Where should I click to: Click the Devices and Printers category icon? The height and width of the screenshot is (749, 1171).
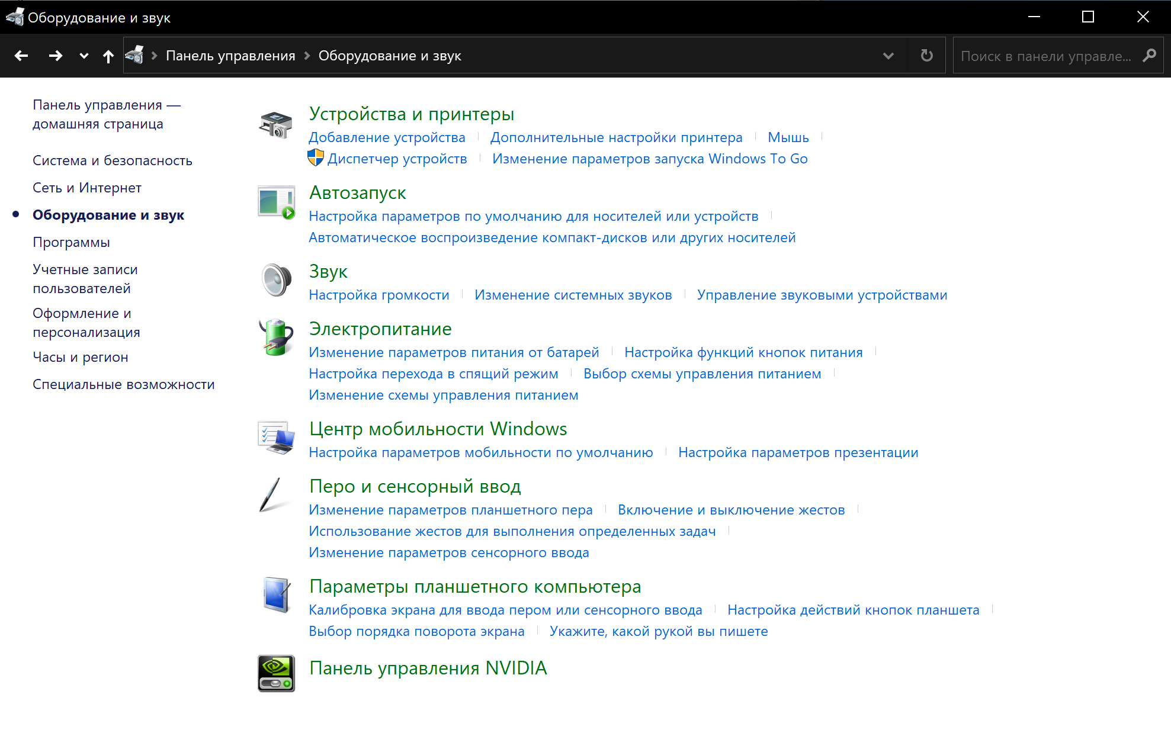pos(275,124)
